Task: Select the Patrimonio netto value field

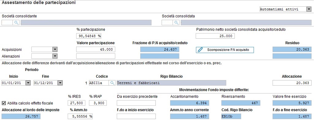Action: click(215, 36)
